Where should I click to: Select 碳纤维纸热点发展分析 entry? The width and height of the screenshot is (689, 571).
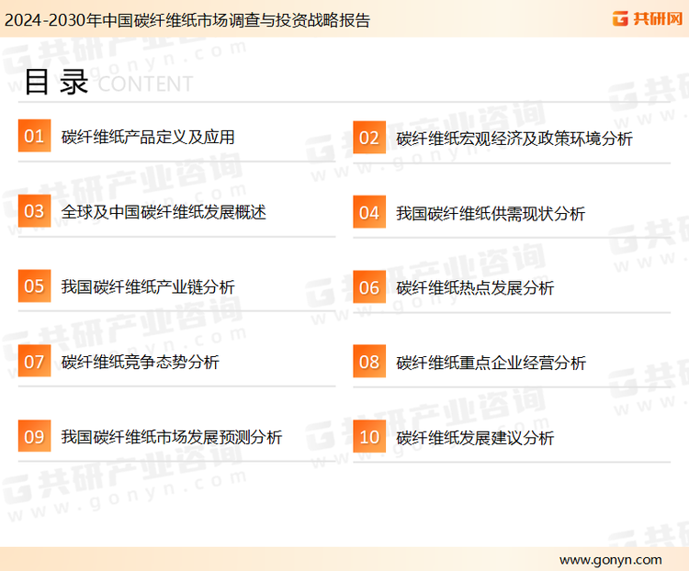coord(475,288)
